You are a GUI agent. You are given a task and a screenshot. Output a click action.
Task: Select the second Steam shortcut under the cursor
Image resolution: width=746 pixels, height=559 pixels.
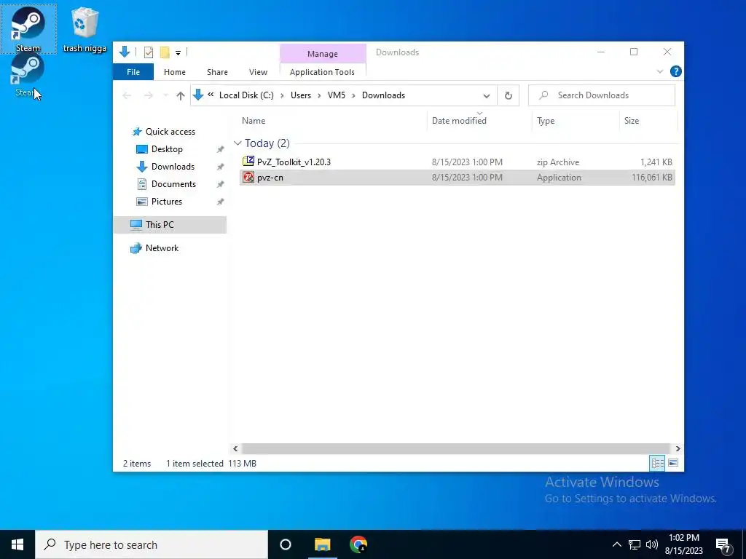tap(28, 76)
